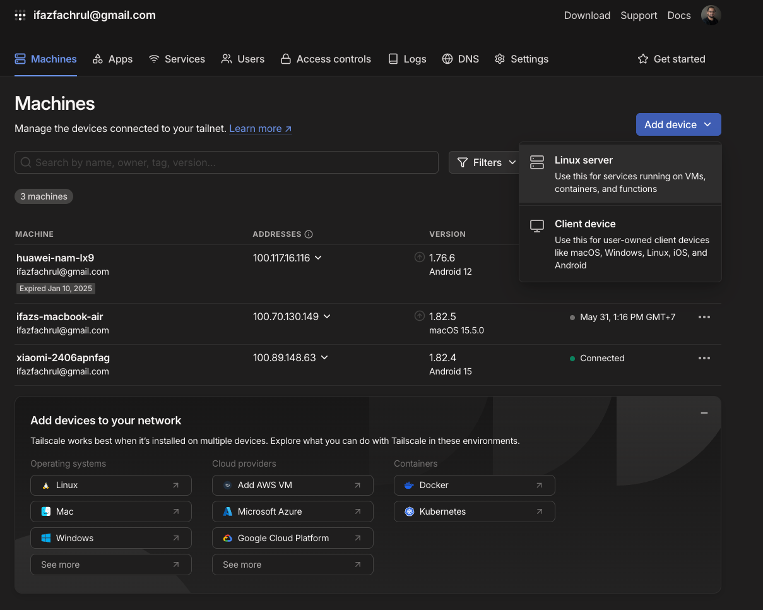Viewport: 763px width, 610px height.
Task: Click the external arrow on the Kubernetes button
Action: [x=539, y=511]
